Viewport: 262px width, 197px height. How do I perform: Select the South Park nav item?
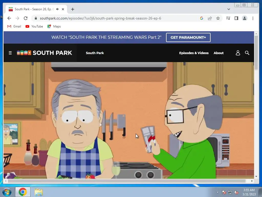[95, 53]
